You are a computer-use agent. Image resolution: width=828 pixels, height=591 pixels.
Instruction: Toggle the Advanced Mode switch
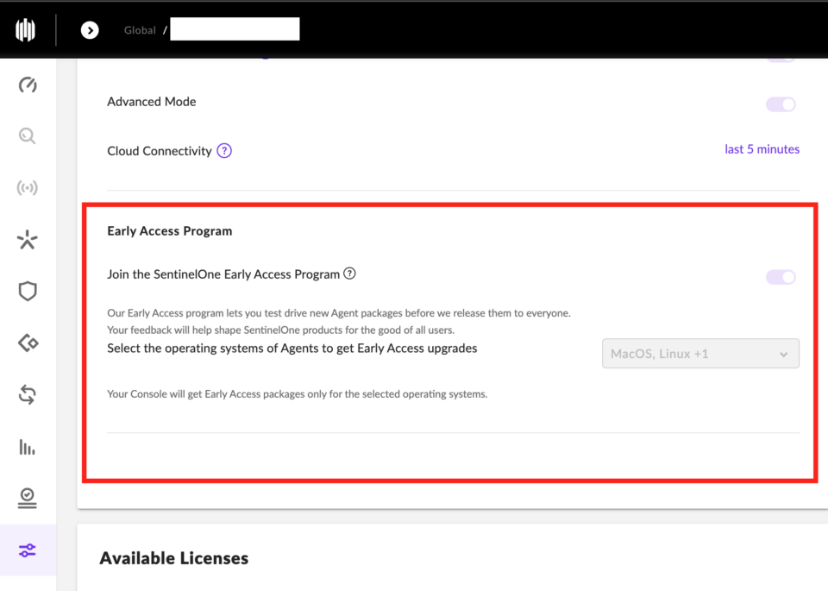(780, 104)
